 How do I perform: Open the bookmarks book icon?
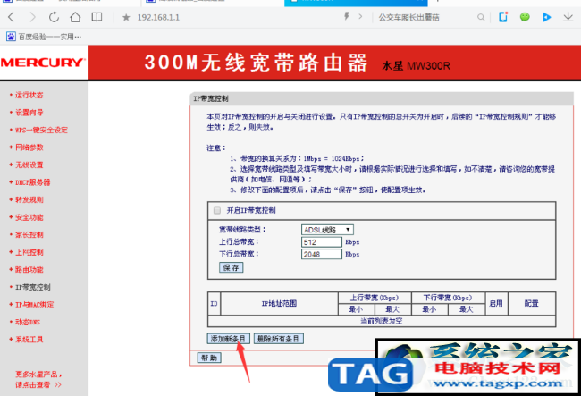point(97,17)
